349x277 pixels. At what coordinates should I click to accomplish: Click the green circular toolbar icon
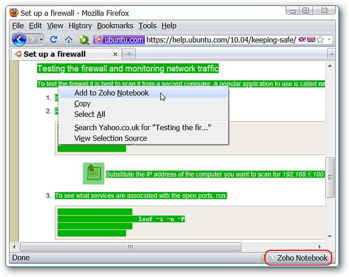click(x=84, y=40)
